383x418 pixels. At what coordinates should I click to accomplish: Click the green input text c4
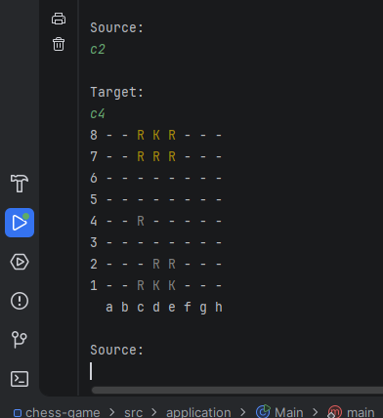click(x=98, y=113)
